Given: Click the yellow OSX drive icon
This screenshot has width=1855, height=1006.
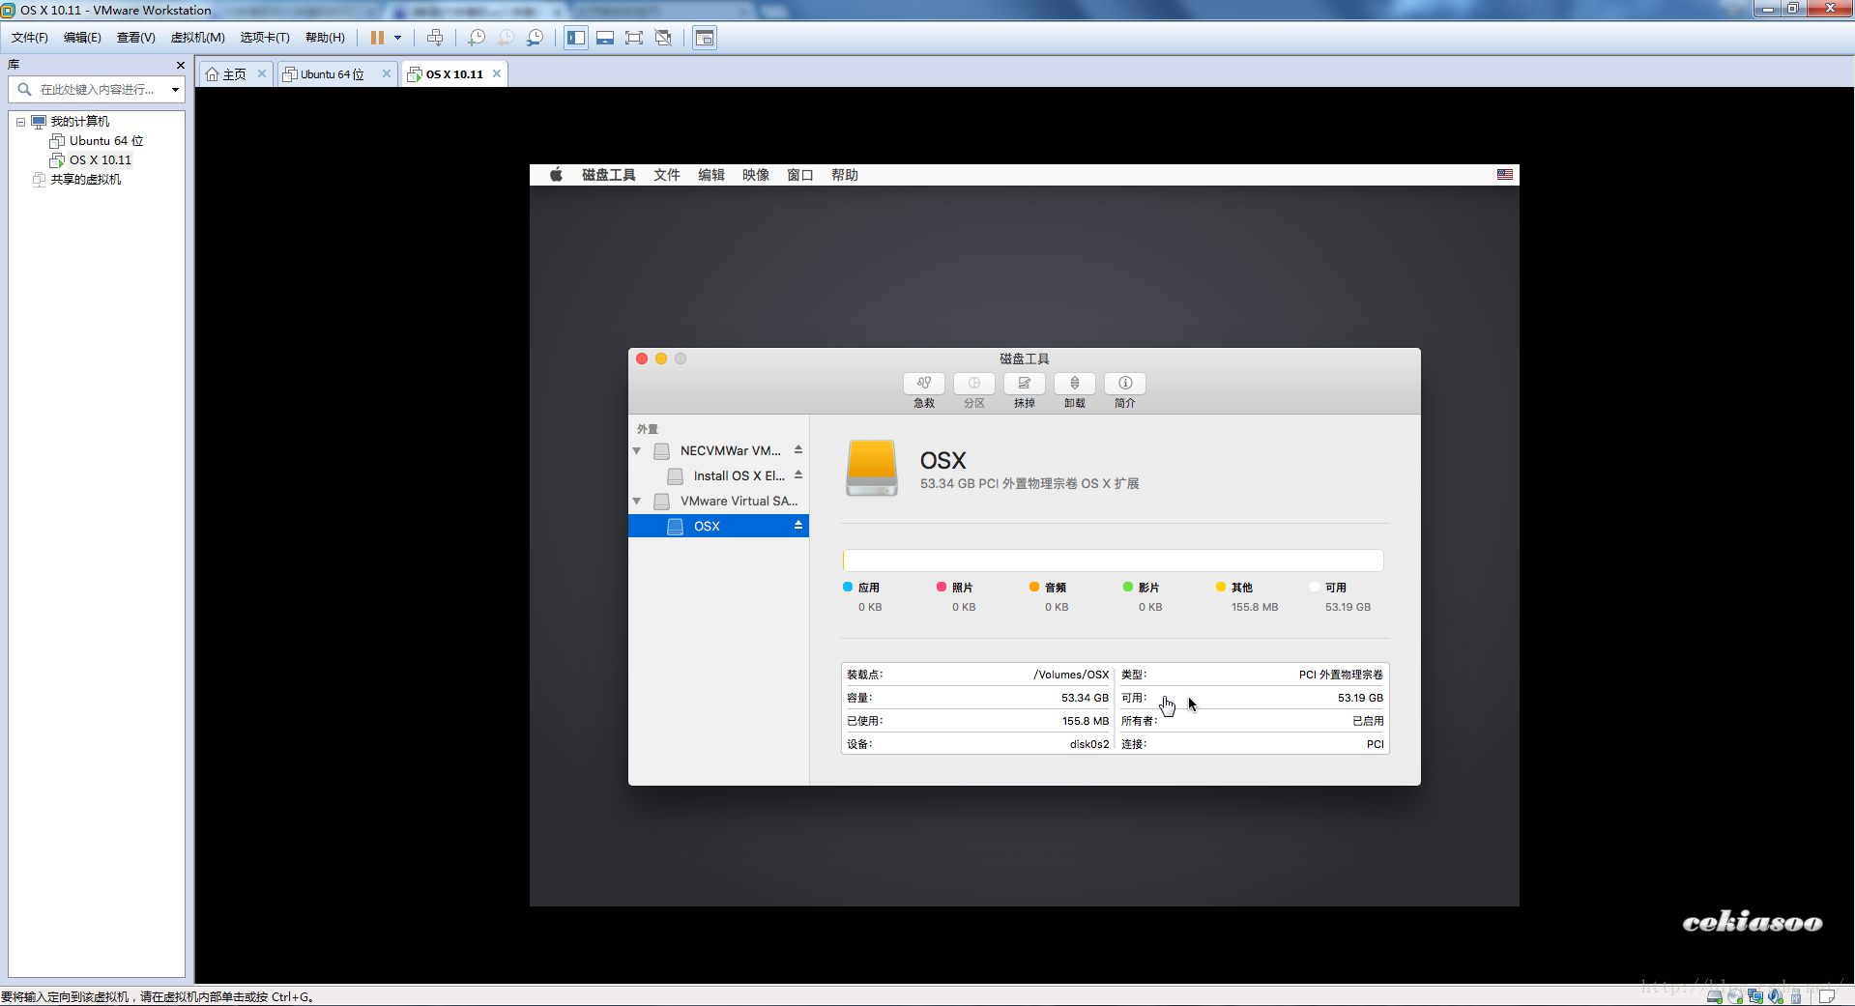Looking at the screenshot, I should click(872, 469).
